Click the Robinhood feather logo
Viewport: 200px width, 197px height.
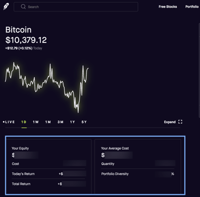coord(6,6)
